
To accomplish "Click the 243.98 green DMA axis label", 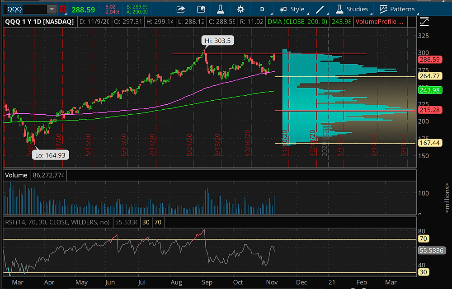I will pyautogui.click(x=430, y=90).
